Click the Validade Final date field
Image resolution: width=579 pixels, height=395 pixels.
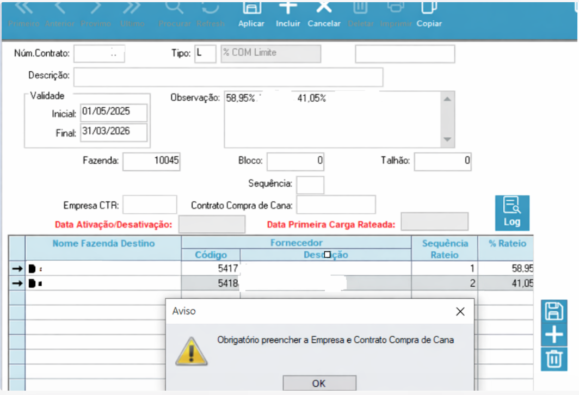(x=114, y=132)
